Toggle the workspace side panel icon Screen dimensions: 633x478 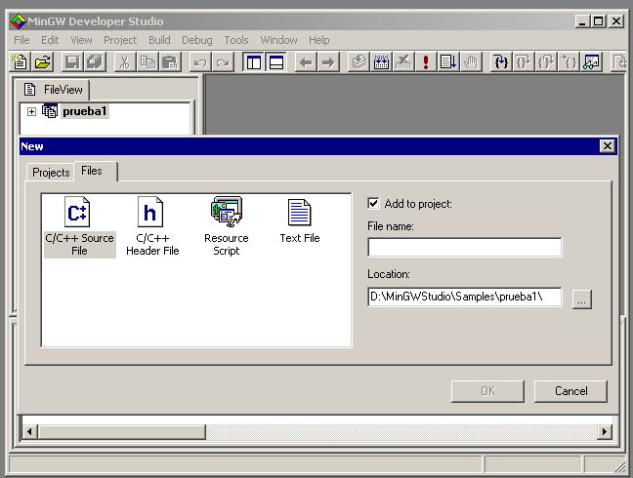pos(254,62)
